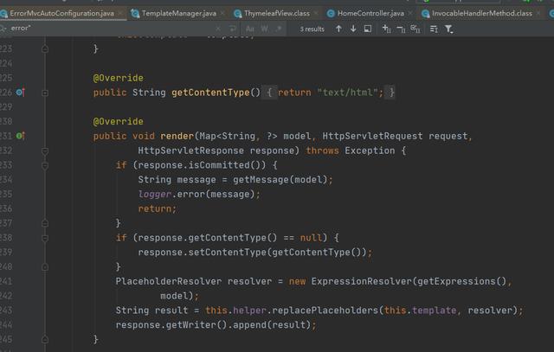Clear the search text in find bar
This screenshot has height=352, width=554.
(x=218, y=29)
